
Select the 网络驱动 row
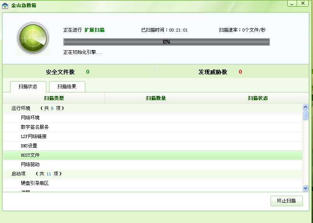tap(153, 165)
